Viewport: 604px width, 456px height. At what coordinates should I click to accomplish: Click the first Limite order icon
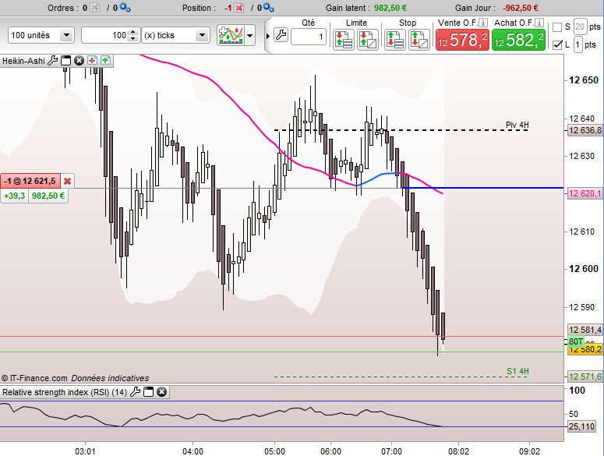click(343, 39)
